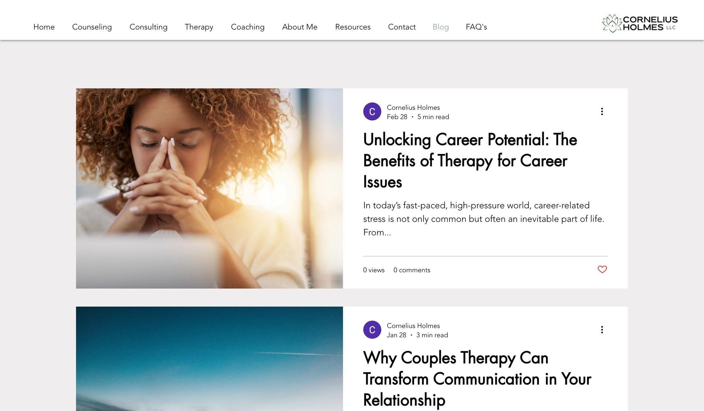Select Coaching in the navigation bar

tap(248, 27)
